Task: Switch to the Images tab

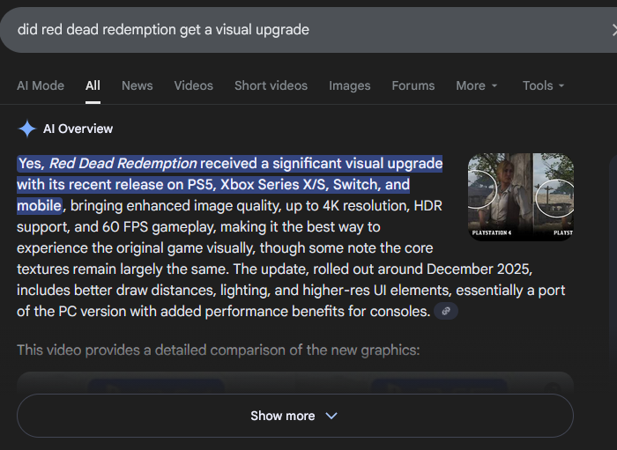Action: click(x=349, y=85)
